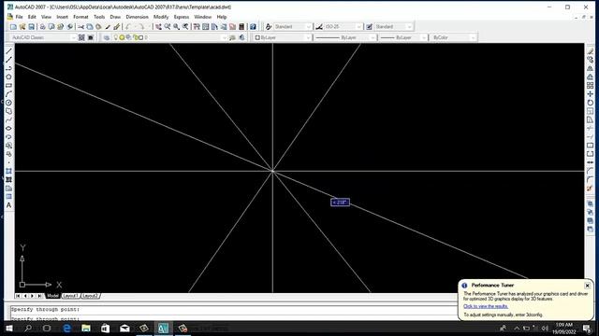
Task: Click in the command line input area
Action: pos(233,318)
